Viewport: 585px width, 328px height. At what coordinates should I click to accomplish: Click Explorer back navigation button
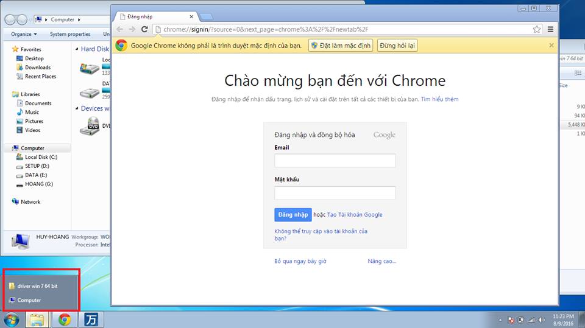10,19
